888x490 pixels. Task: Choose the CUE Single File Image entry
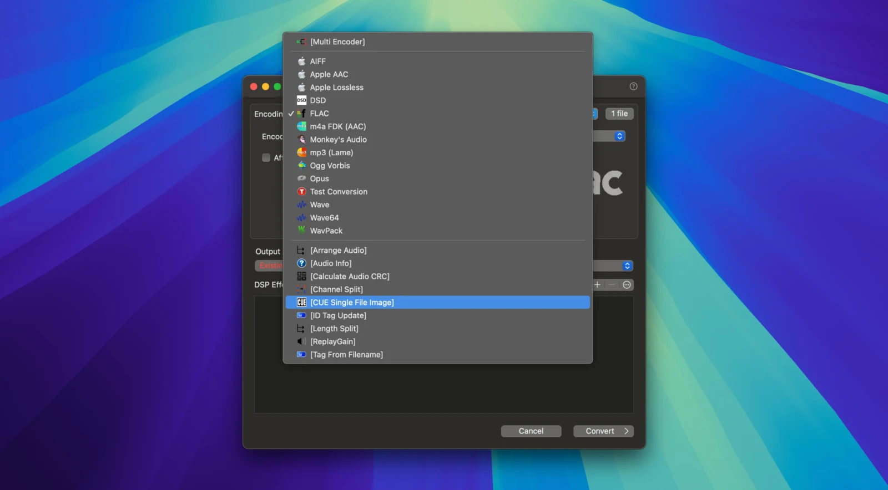click(352, 303)
